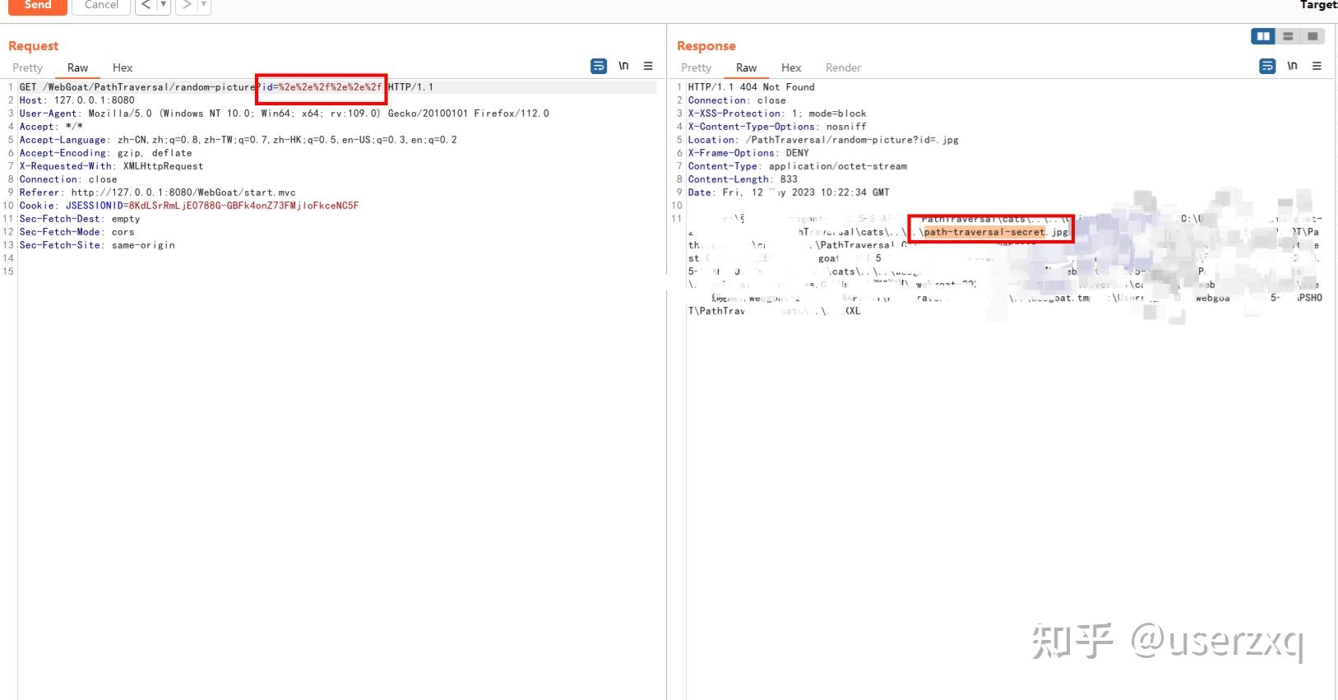Click the Target label at top right

pyautogui.click(x=1318, y=5)
